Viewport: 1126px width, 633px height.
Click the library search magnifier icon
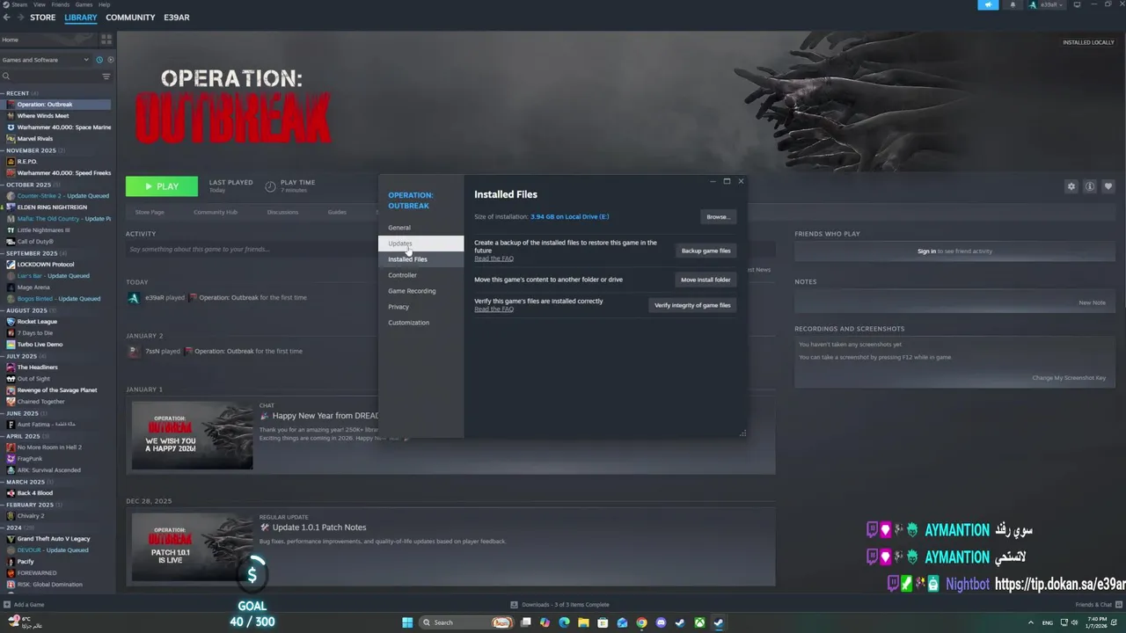(x=6, y=76)
